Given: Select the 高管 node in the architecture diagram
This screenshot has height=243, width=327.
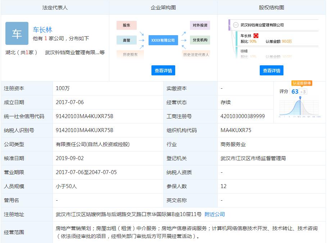Looking at the screenshot, I should [126, 40].
